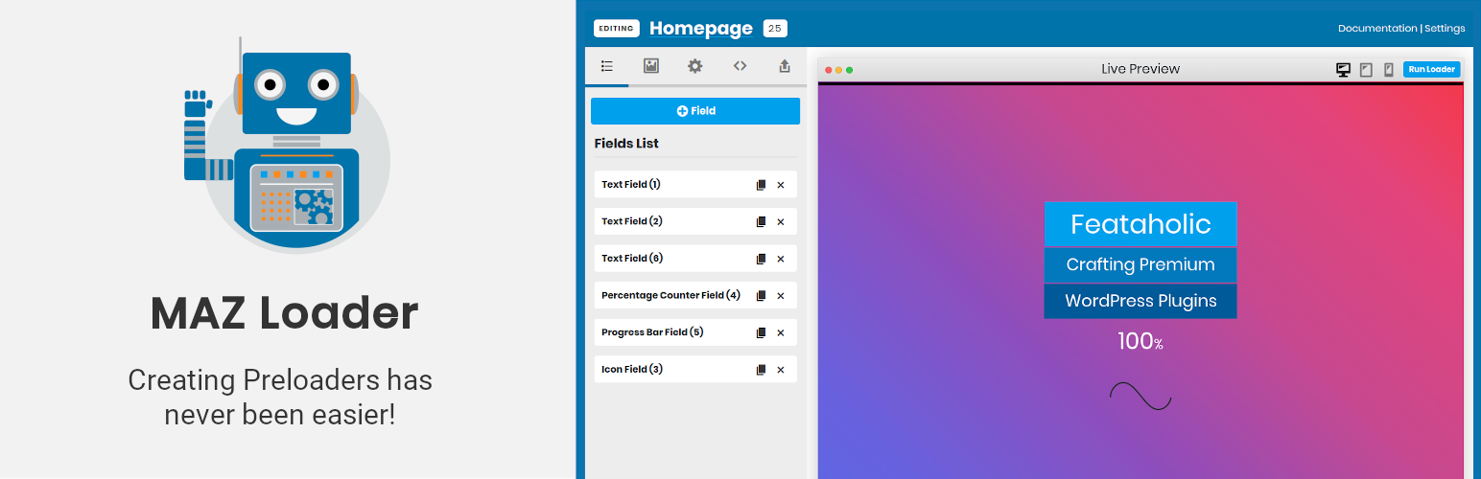Delete Percentage Counter Field (4)
This screenshot has width=1481, height=479.
click(781, 295)
